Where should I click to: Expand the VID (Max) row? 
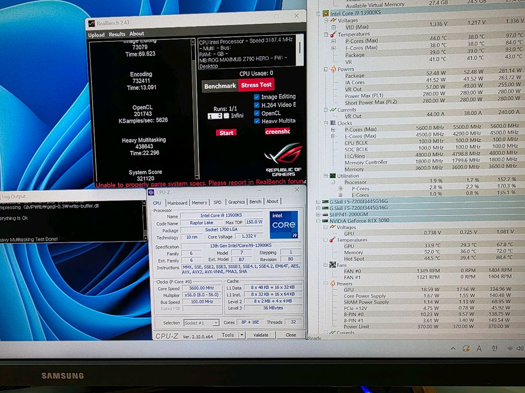[x=333, y=27]
